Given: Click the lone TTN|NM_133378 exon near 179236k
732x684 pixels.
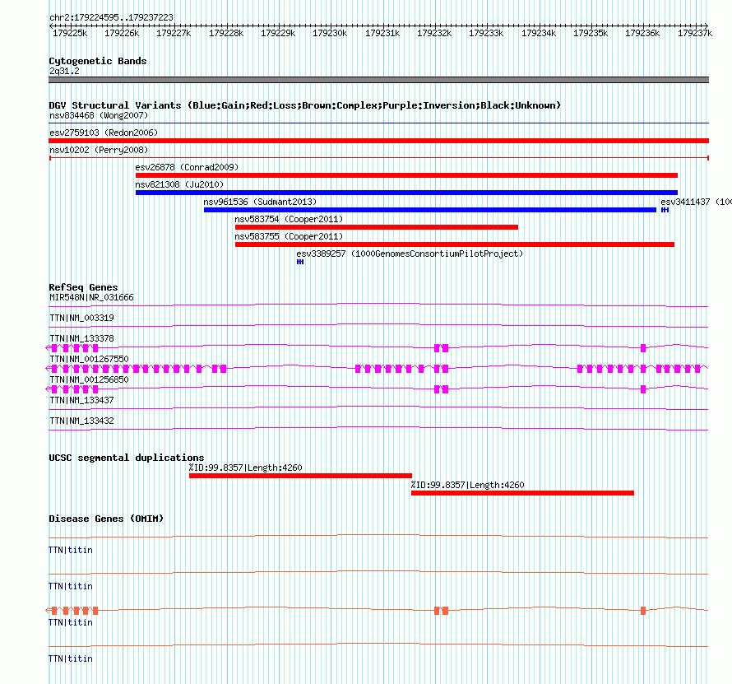Looking at the screenshot, I should pos(643,348).
